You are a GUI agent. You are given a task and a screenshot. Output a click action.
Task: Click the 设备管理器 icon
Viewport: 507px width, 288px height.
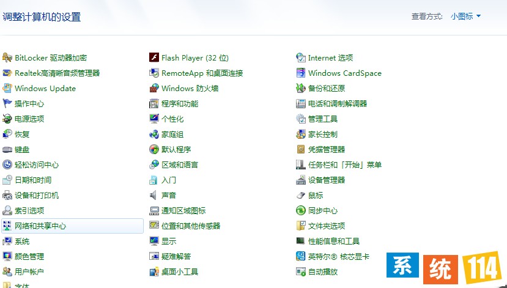301,180
